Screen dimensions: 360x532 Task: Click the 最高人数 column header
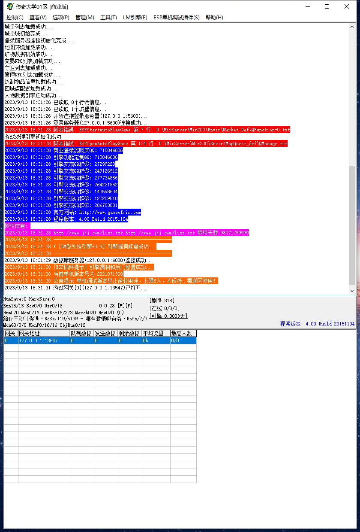[x=183, y=333]
